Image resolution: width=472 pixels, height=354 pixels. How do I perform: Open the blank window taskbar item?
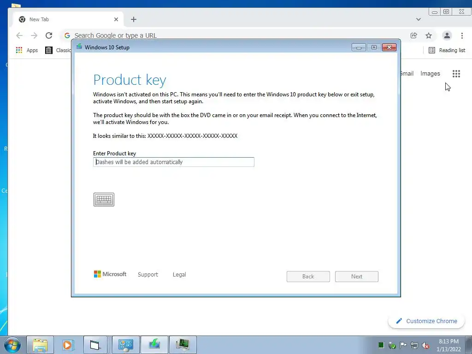[95, 345]
